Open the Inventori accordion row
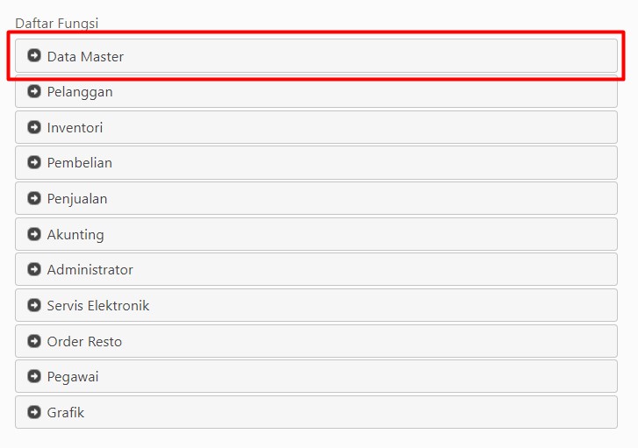Viewport: 638px width, 448px height. (316, 127)
